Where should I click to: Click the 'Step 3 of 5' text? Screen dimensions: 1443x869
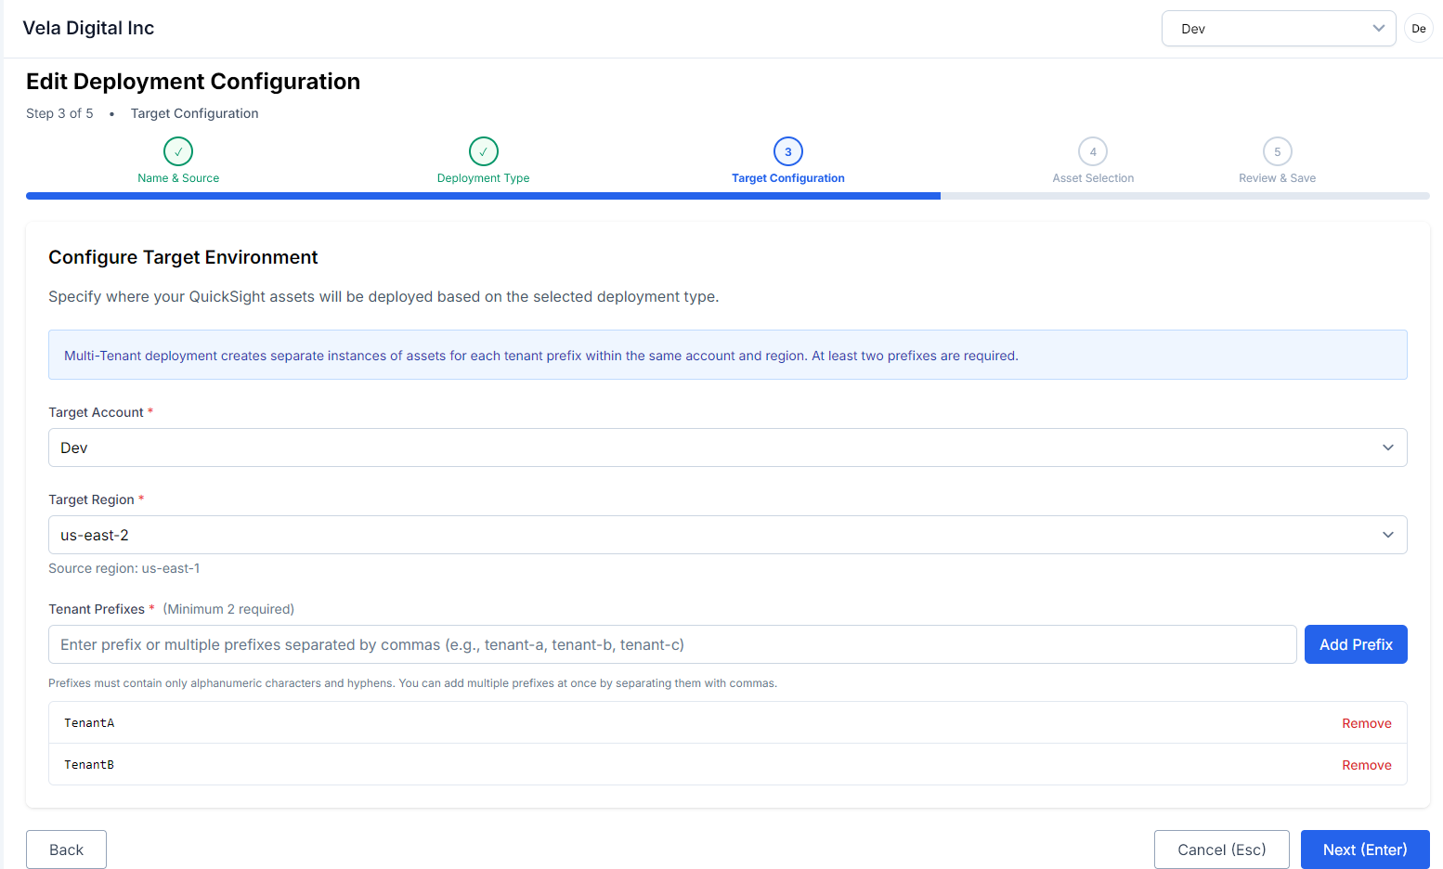(x=59, y=113)
